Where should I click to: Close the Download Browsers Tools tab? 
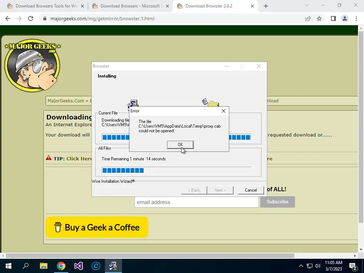[x=82, y=6]
